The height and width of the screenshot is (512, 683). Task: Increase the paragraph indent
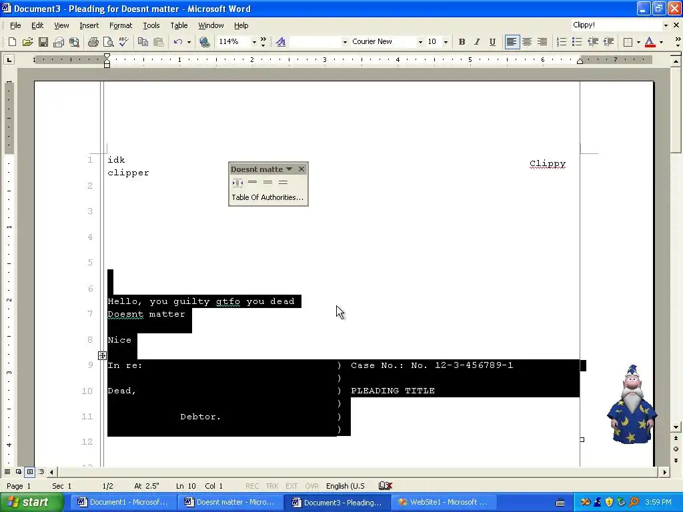(x=608, y=42)
